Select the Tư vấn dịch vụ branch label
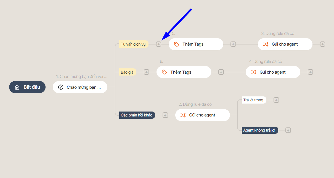The width and height of the screenshot is (334, 178). tap(134, 44)
